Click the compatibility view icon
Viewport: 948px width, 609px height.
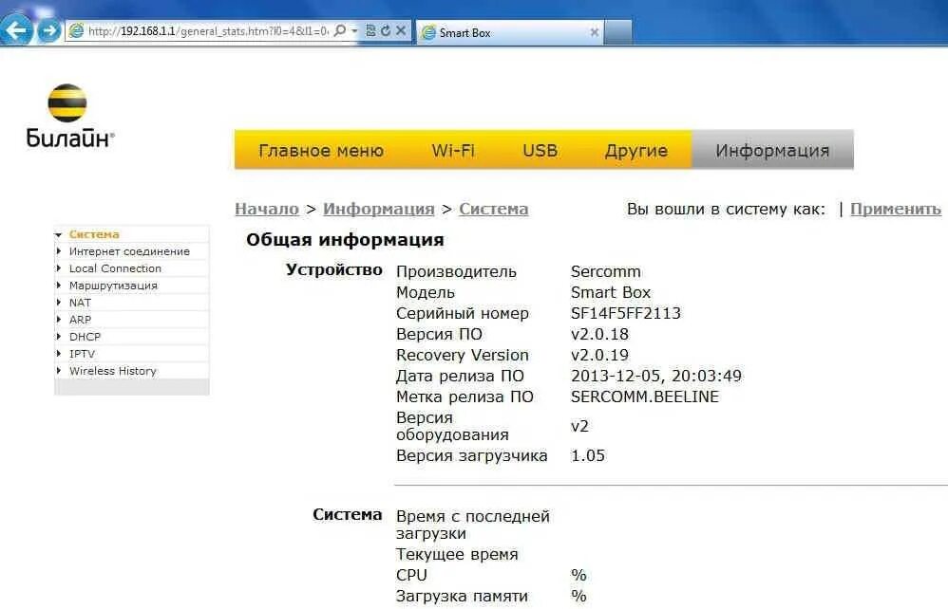370,30
